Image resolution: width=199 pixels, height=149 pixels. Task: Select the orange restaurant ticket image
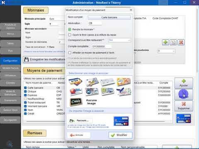pos(124,82)
